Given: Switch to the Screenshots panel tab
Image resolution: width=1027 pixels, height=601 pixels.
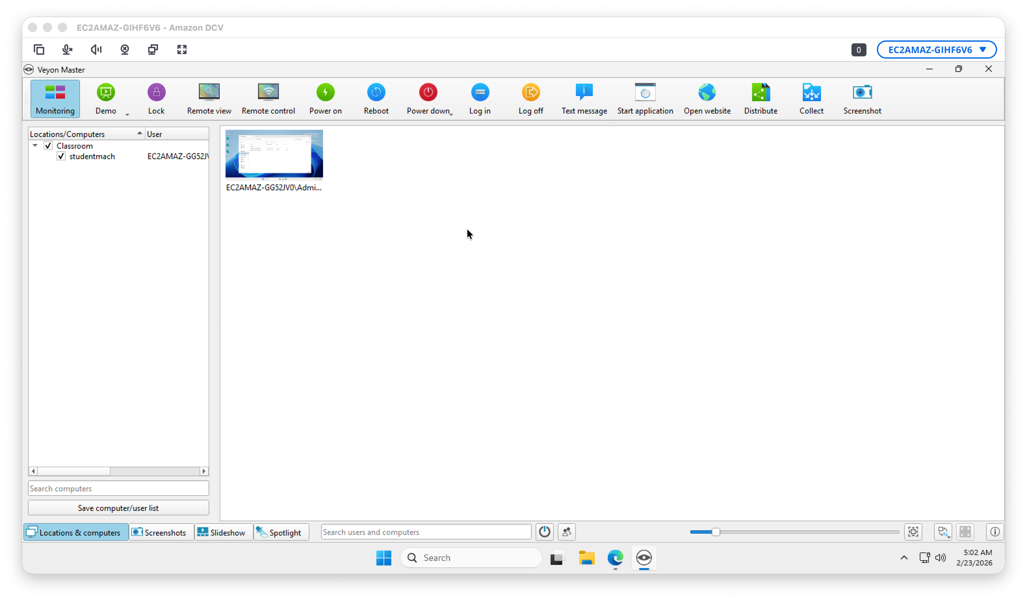Looking at the screenshot, I should [160, 532].
